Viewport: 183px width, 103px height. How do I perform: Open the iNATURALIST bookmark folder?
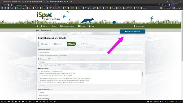[x=128, y=8]
